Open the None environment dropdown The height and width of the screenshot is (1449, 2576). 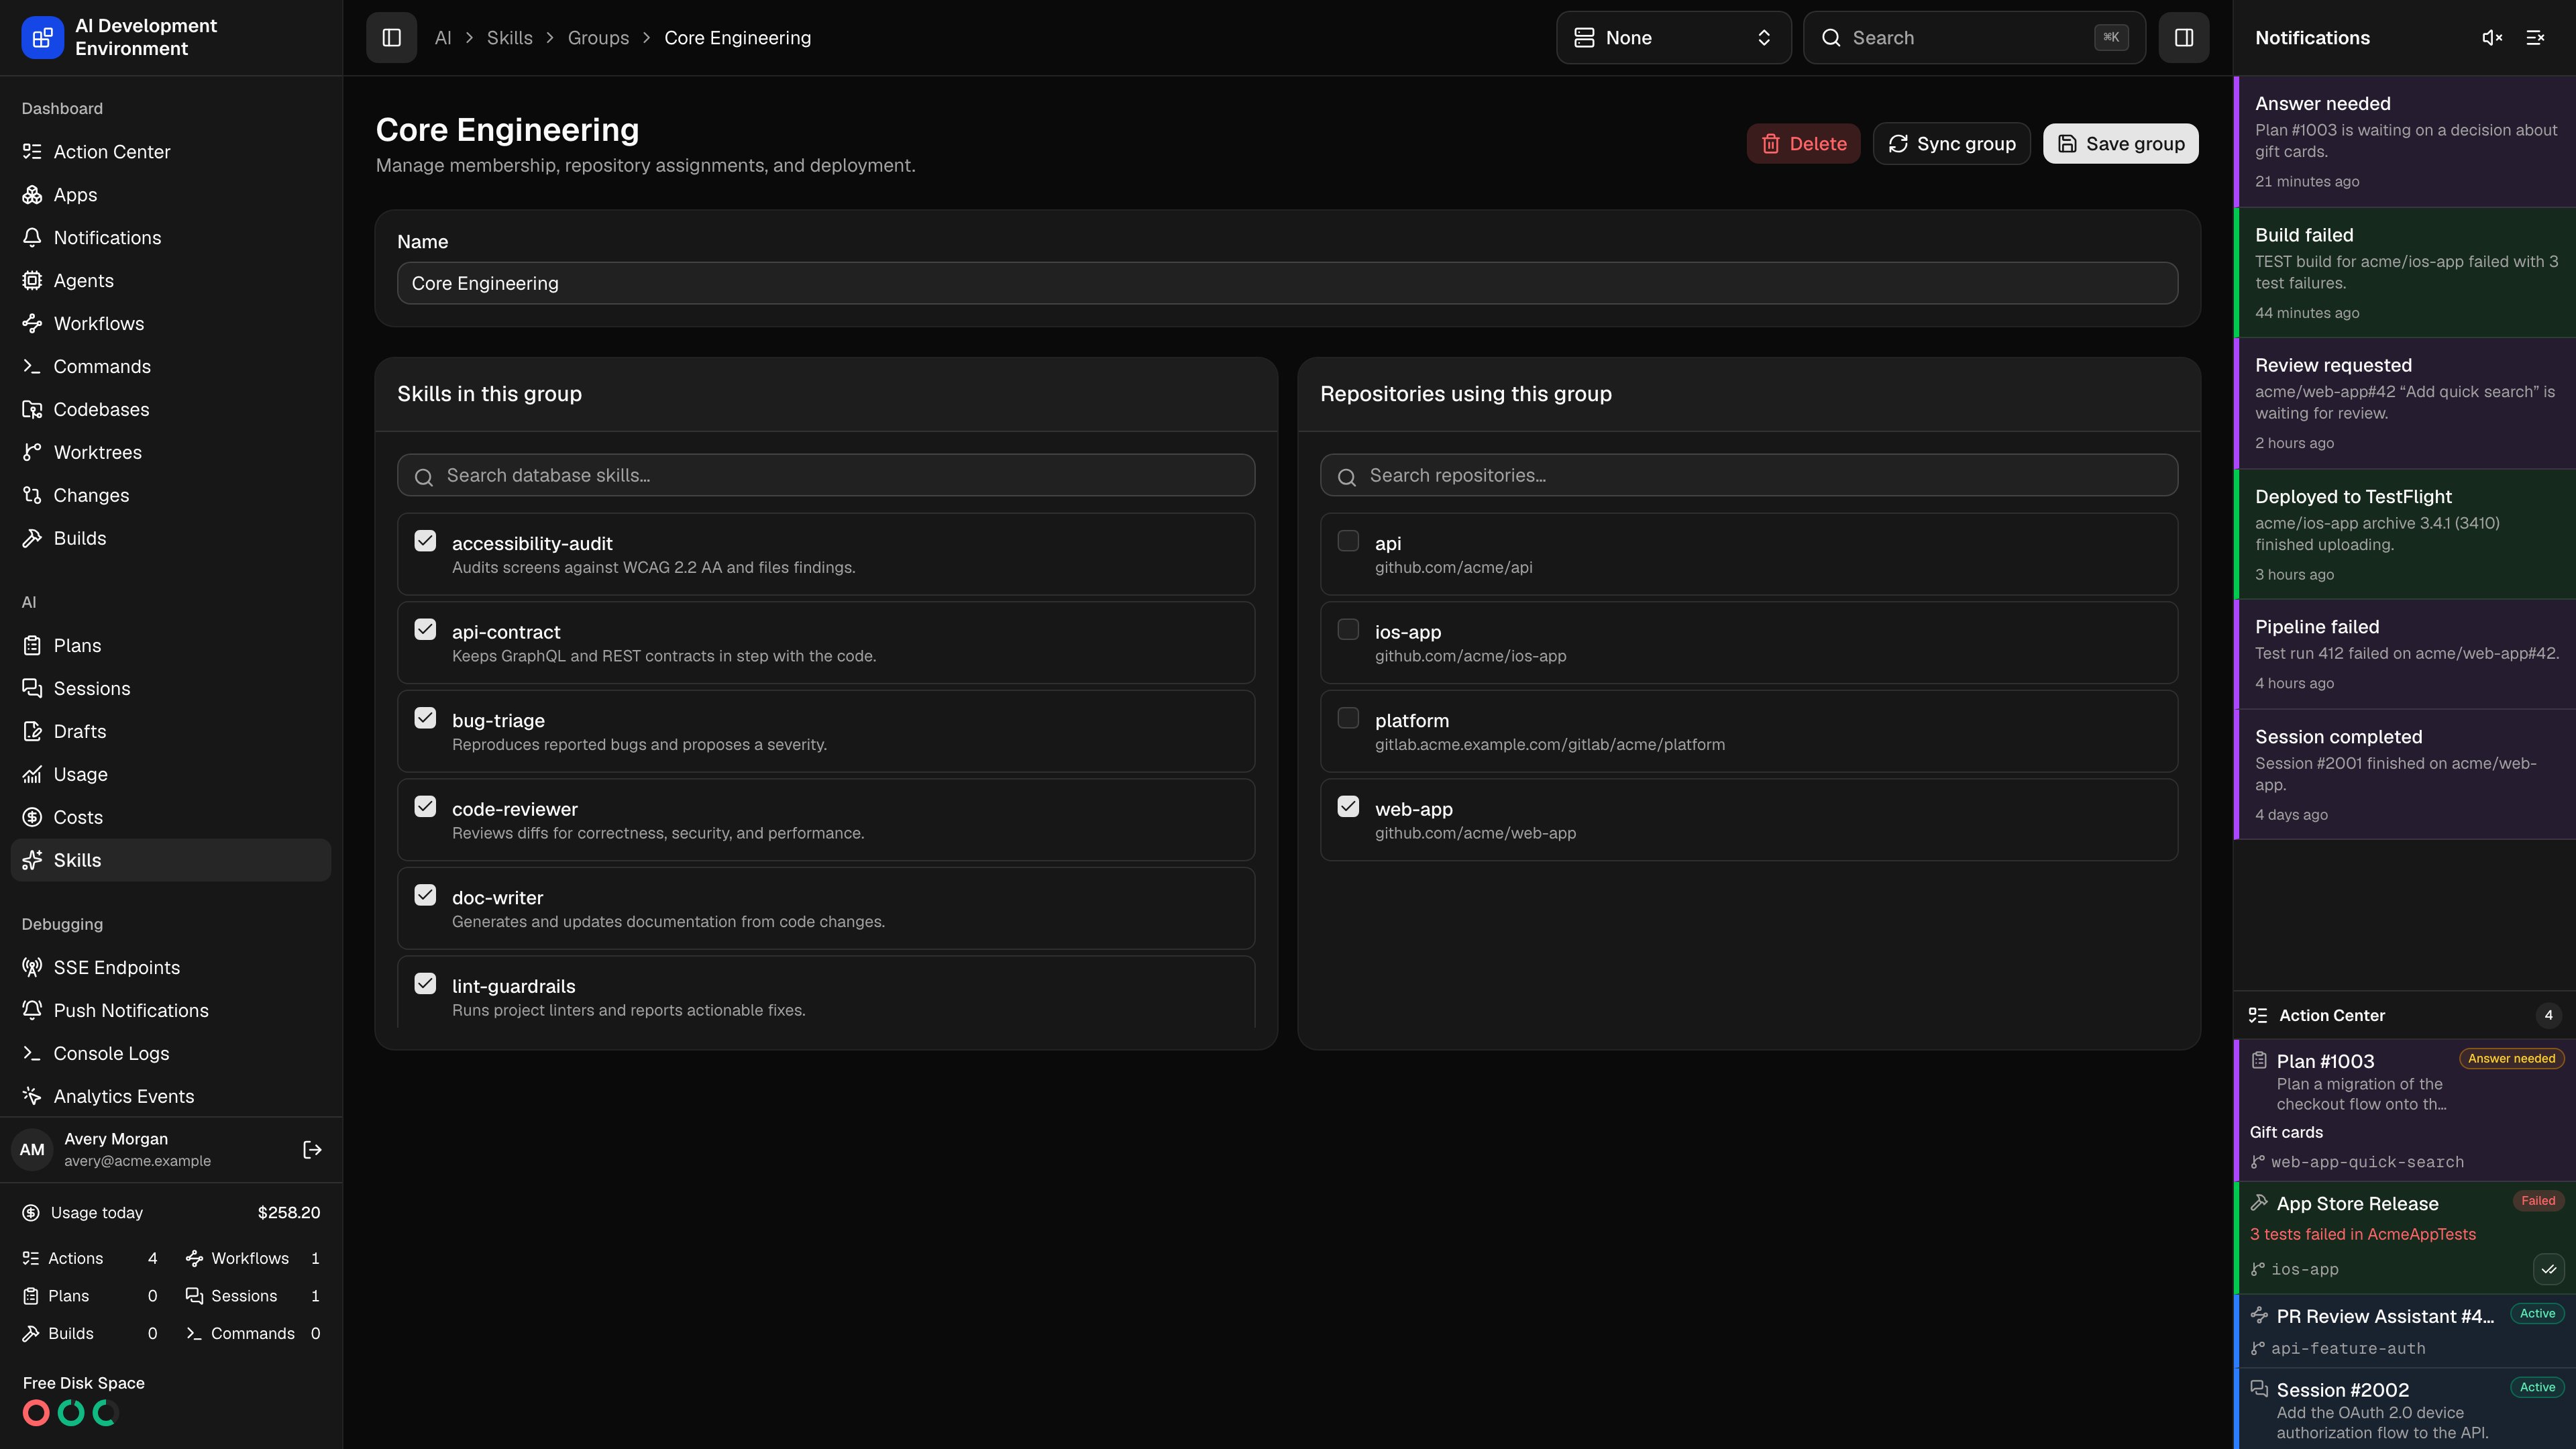[1673, 38]
